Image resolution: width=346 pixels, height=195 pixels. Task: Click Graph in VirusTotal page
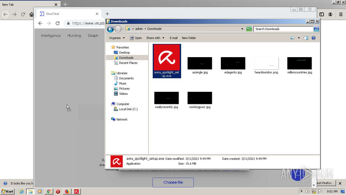click(93, 35)
